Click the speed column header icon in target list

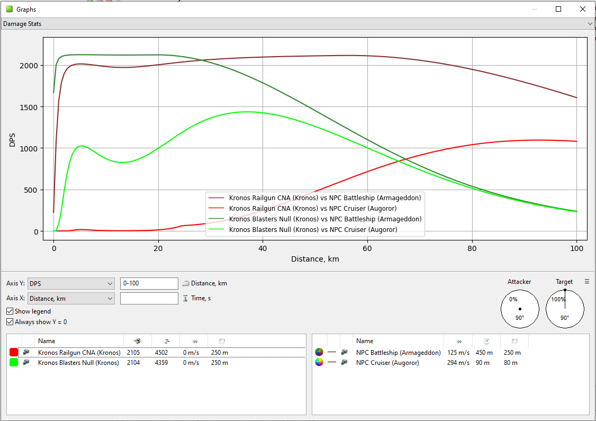[458, 341]
